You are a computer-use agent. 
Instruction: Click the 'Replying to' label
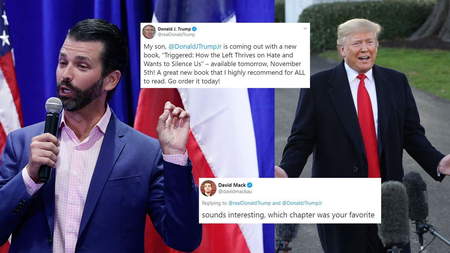tap(214, 203)
